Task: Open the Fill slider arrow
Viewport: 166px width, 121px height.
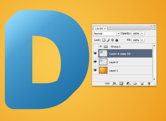Action: [142, 40]
